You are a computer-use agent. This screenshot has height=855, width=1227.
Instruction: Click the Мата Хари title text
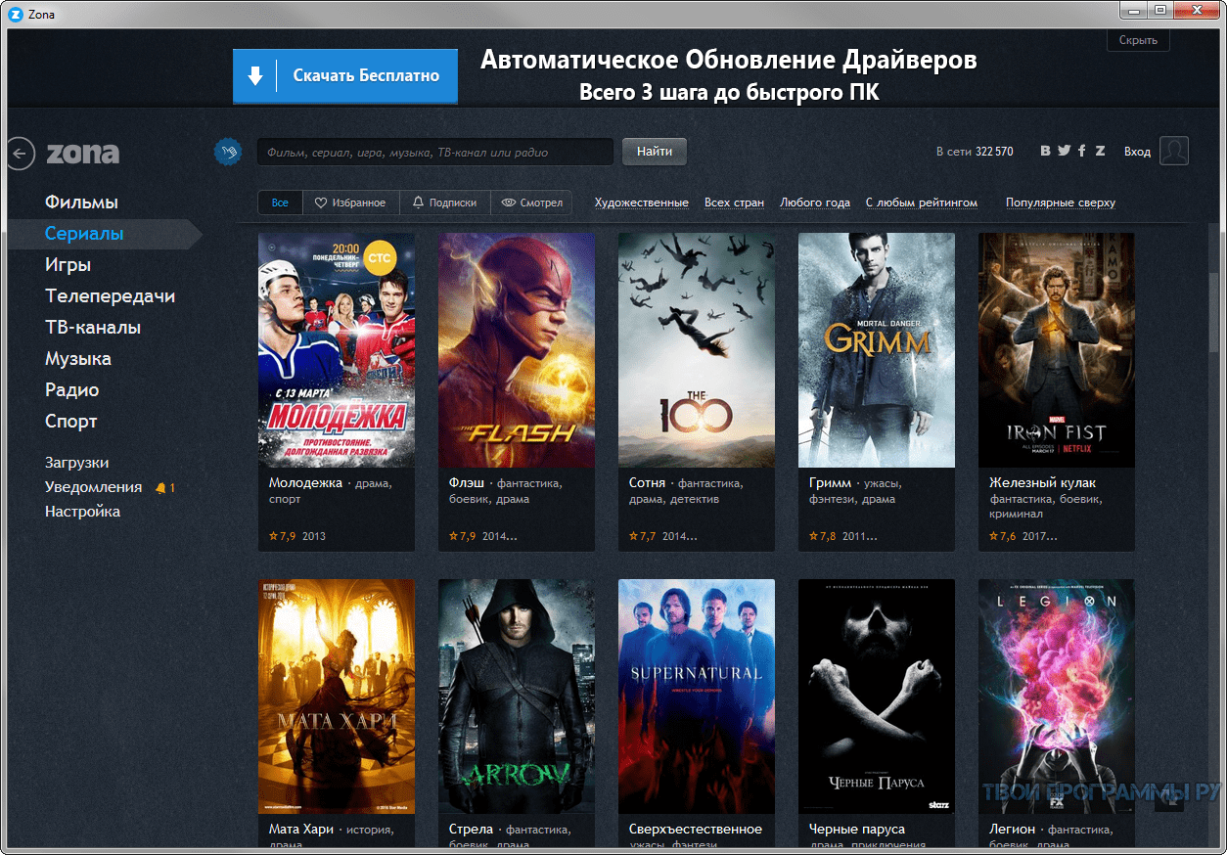click(x=301, y=830)
